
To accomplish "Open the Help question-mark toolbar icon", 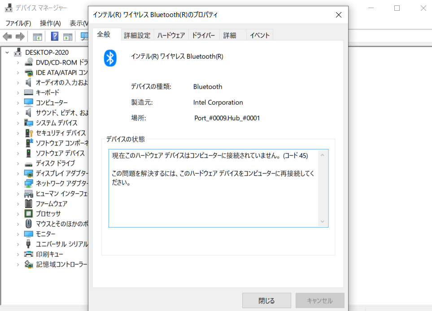I will point(55,36).
